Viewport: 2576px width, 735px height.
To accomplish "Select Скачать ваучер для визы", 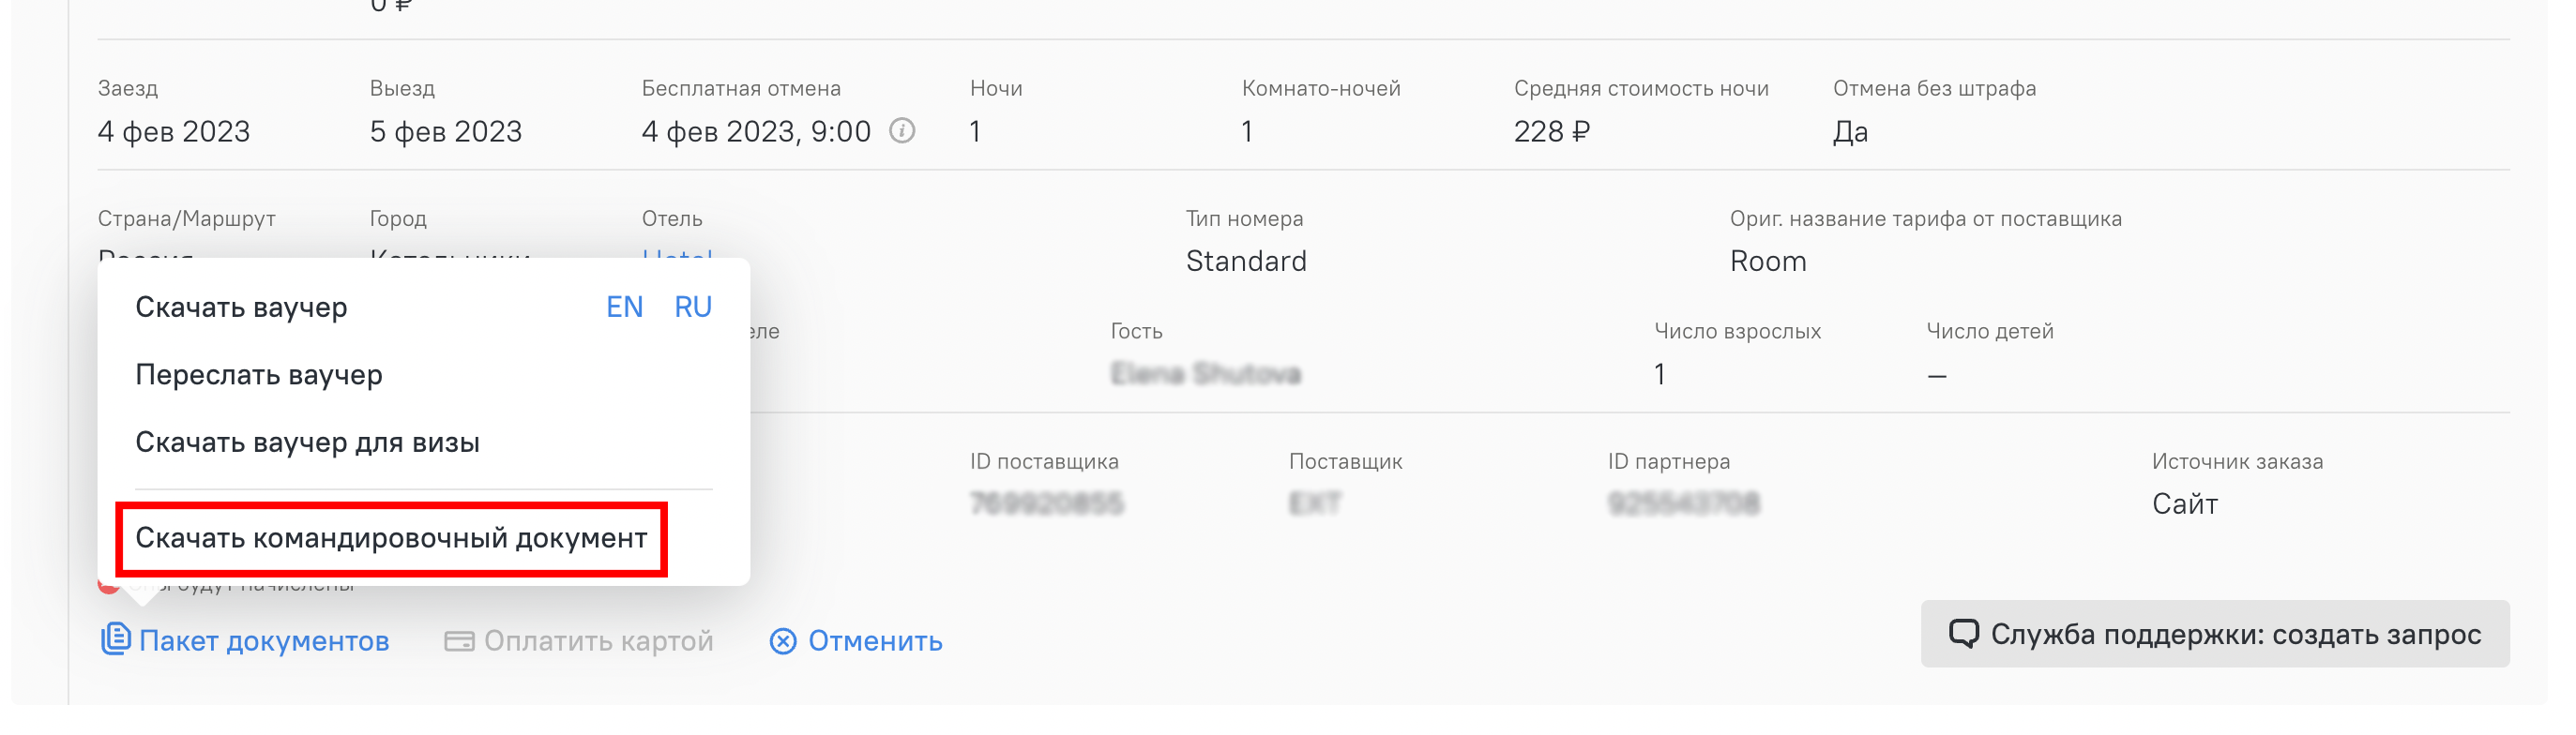I will tap(307, 442).
